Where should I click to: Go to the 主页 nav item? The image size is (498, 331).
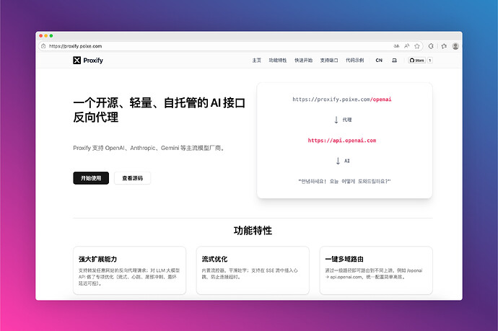256,61
